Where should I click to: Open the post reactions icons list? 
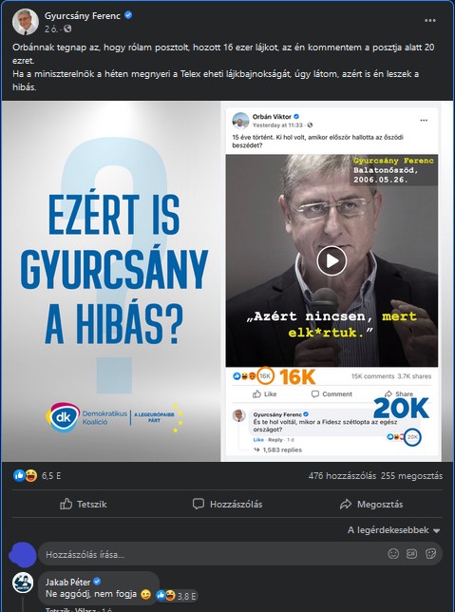coord(25,475)
